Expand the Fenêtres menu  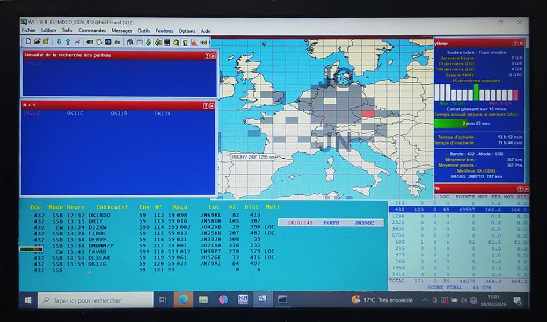(x=164, y=31)
